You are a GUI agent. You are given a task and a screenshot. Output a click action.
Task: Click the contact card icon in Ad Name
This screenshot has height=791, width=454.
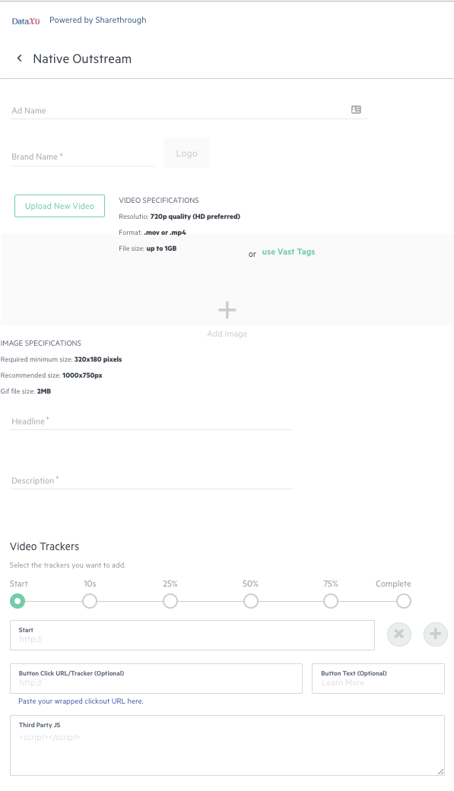(x=356, y=109)
